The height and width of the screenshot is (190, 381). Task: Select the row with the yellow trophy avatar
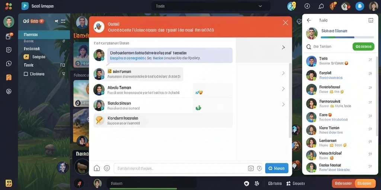coord(163,120)
